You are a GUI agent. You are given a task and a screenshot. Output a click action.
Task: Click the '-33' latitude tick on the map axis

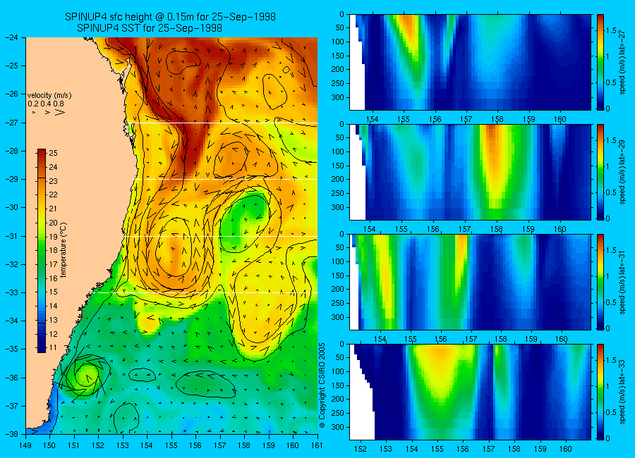coord(12,292)
